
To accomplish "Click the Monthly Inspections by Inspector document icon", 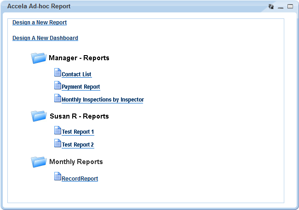I will pyautogui.click(x=57, y=98).
